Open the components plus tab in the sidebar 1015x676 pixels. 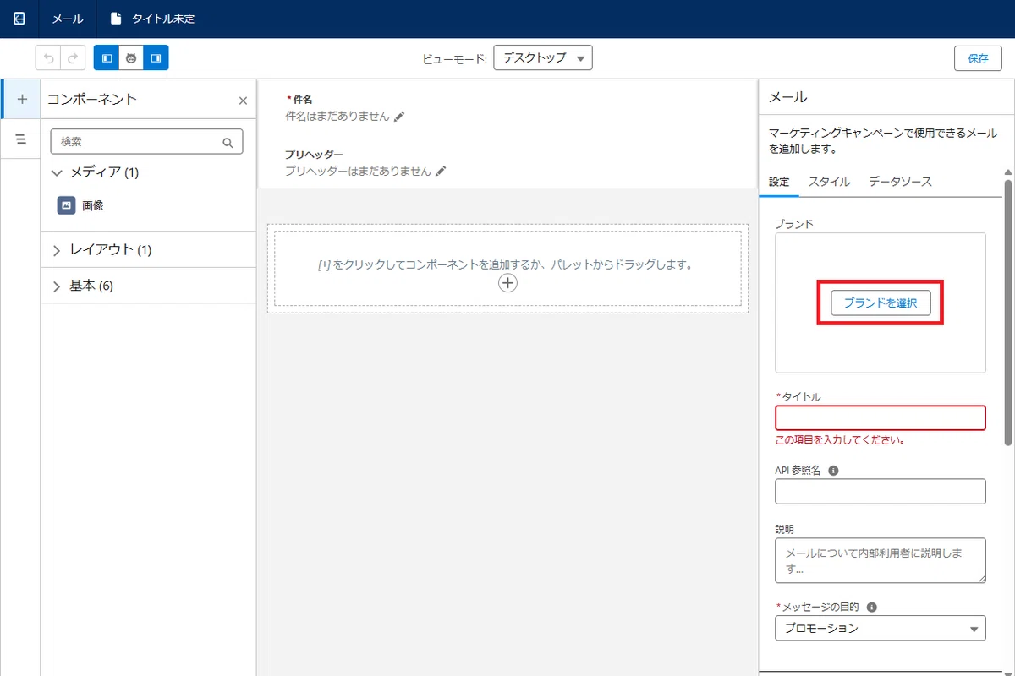tap(22, 99)
